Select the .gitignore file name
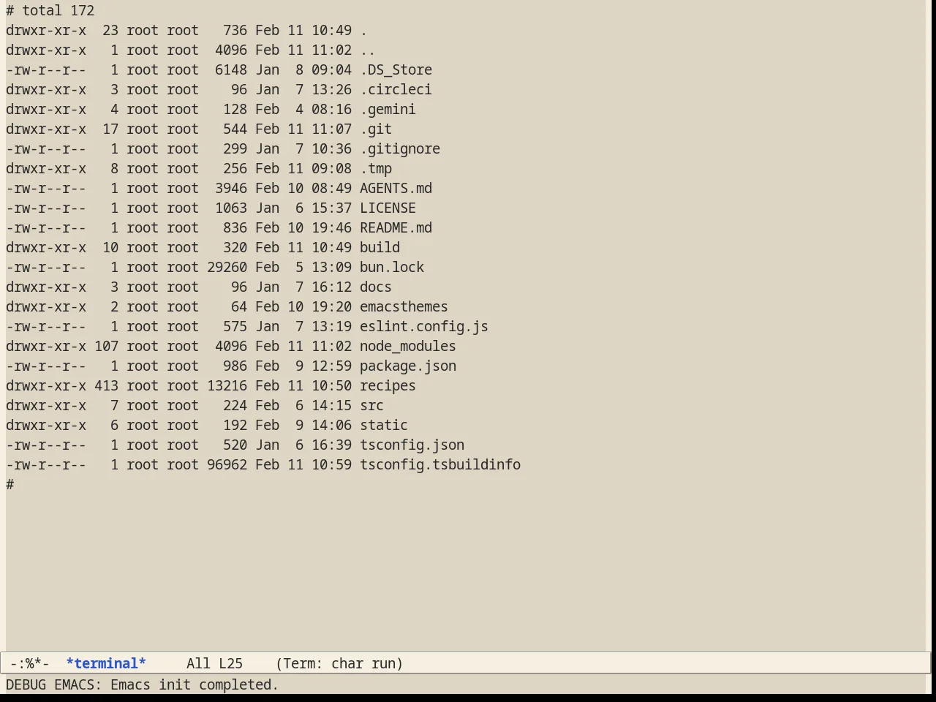 (400, 148)
